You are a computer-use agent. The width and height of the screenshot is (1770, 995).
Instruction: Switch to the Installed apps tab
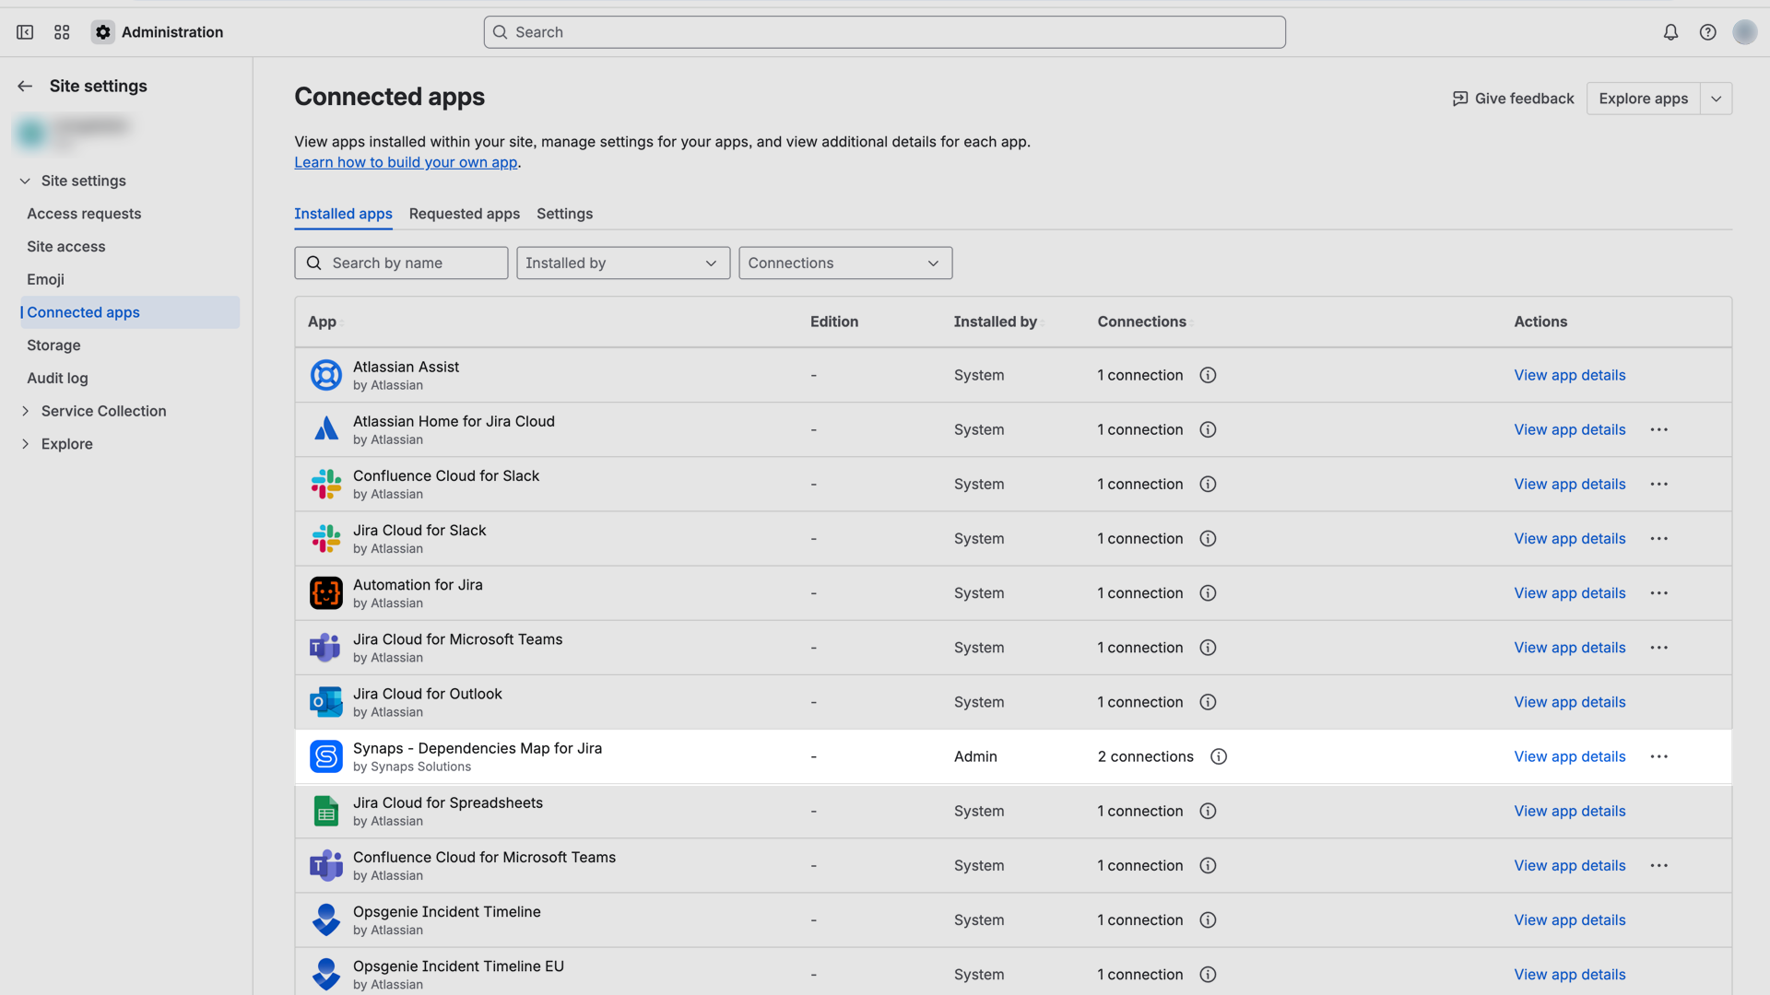coord(343,214)
